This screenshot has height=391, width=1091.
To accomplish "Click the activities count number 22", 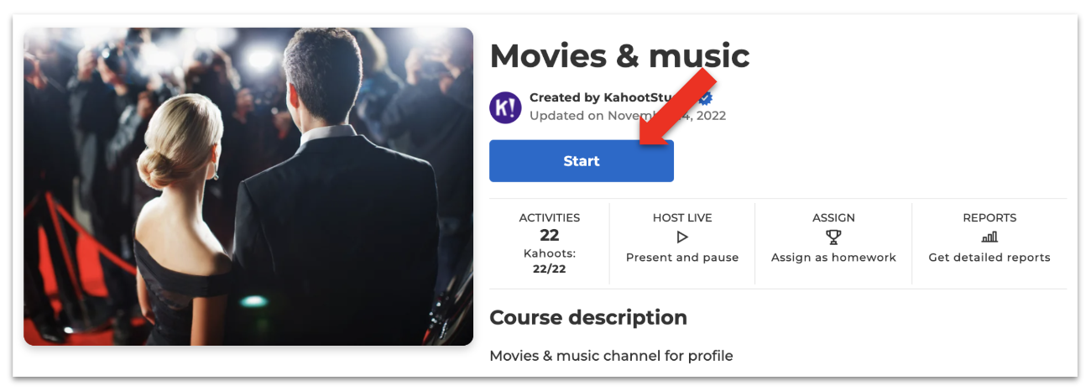I will 550,236.
